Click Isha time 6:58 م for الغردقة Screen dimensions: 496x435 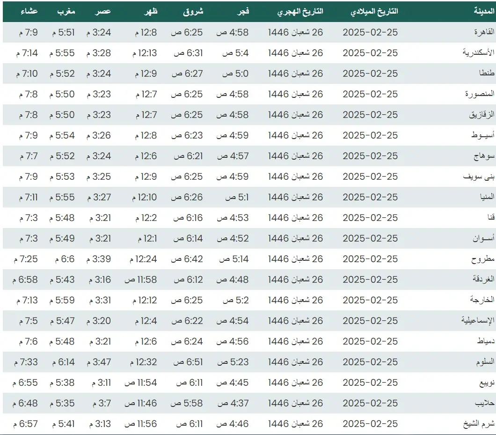[25, 280]
